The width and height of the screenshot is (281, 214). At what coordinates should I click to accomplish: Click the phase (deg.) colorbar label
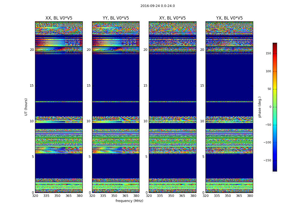coord(260,107)
